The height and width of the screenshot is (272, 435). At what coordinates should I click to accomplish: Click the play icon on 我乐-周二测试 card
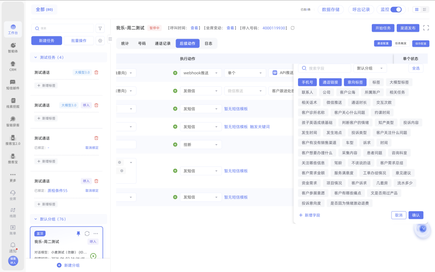(93, 256)
